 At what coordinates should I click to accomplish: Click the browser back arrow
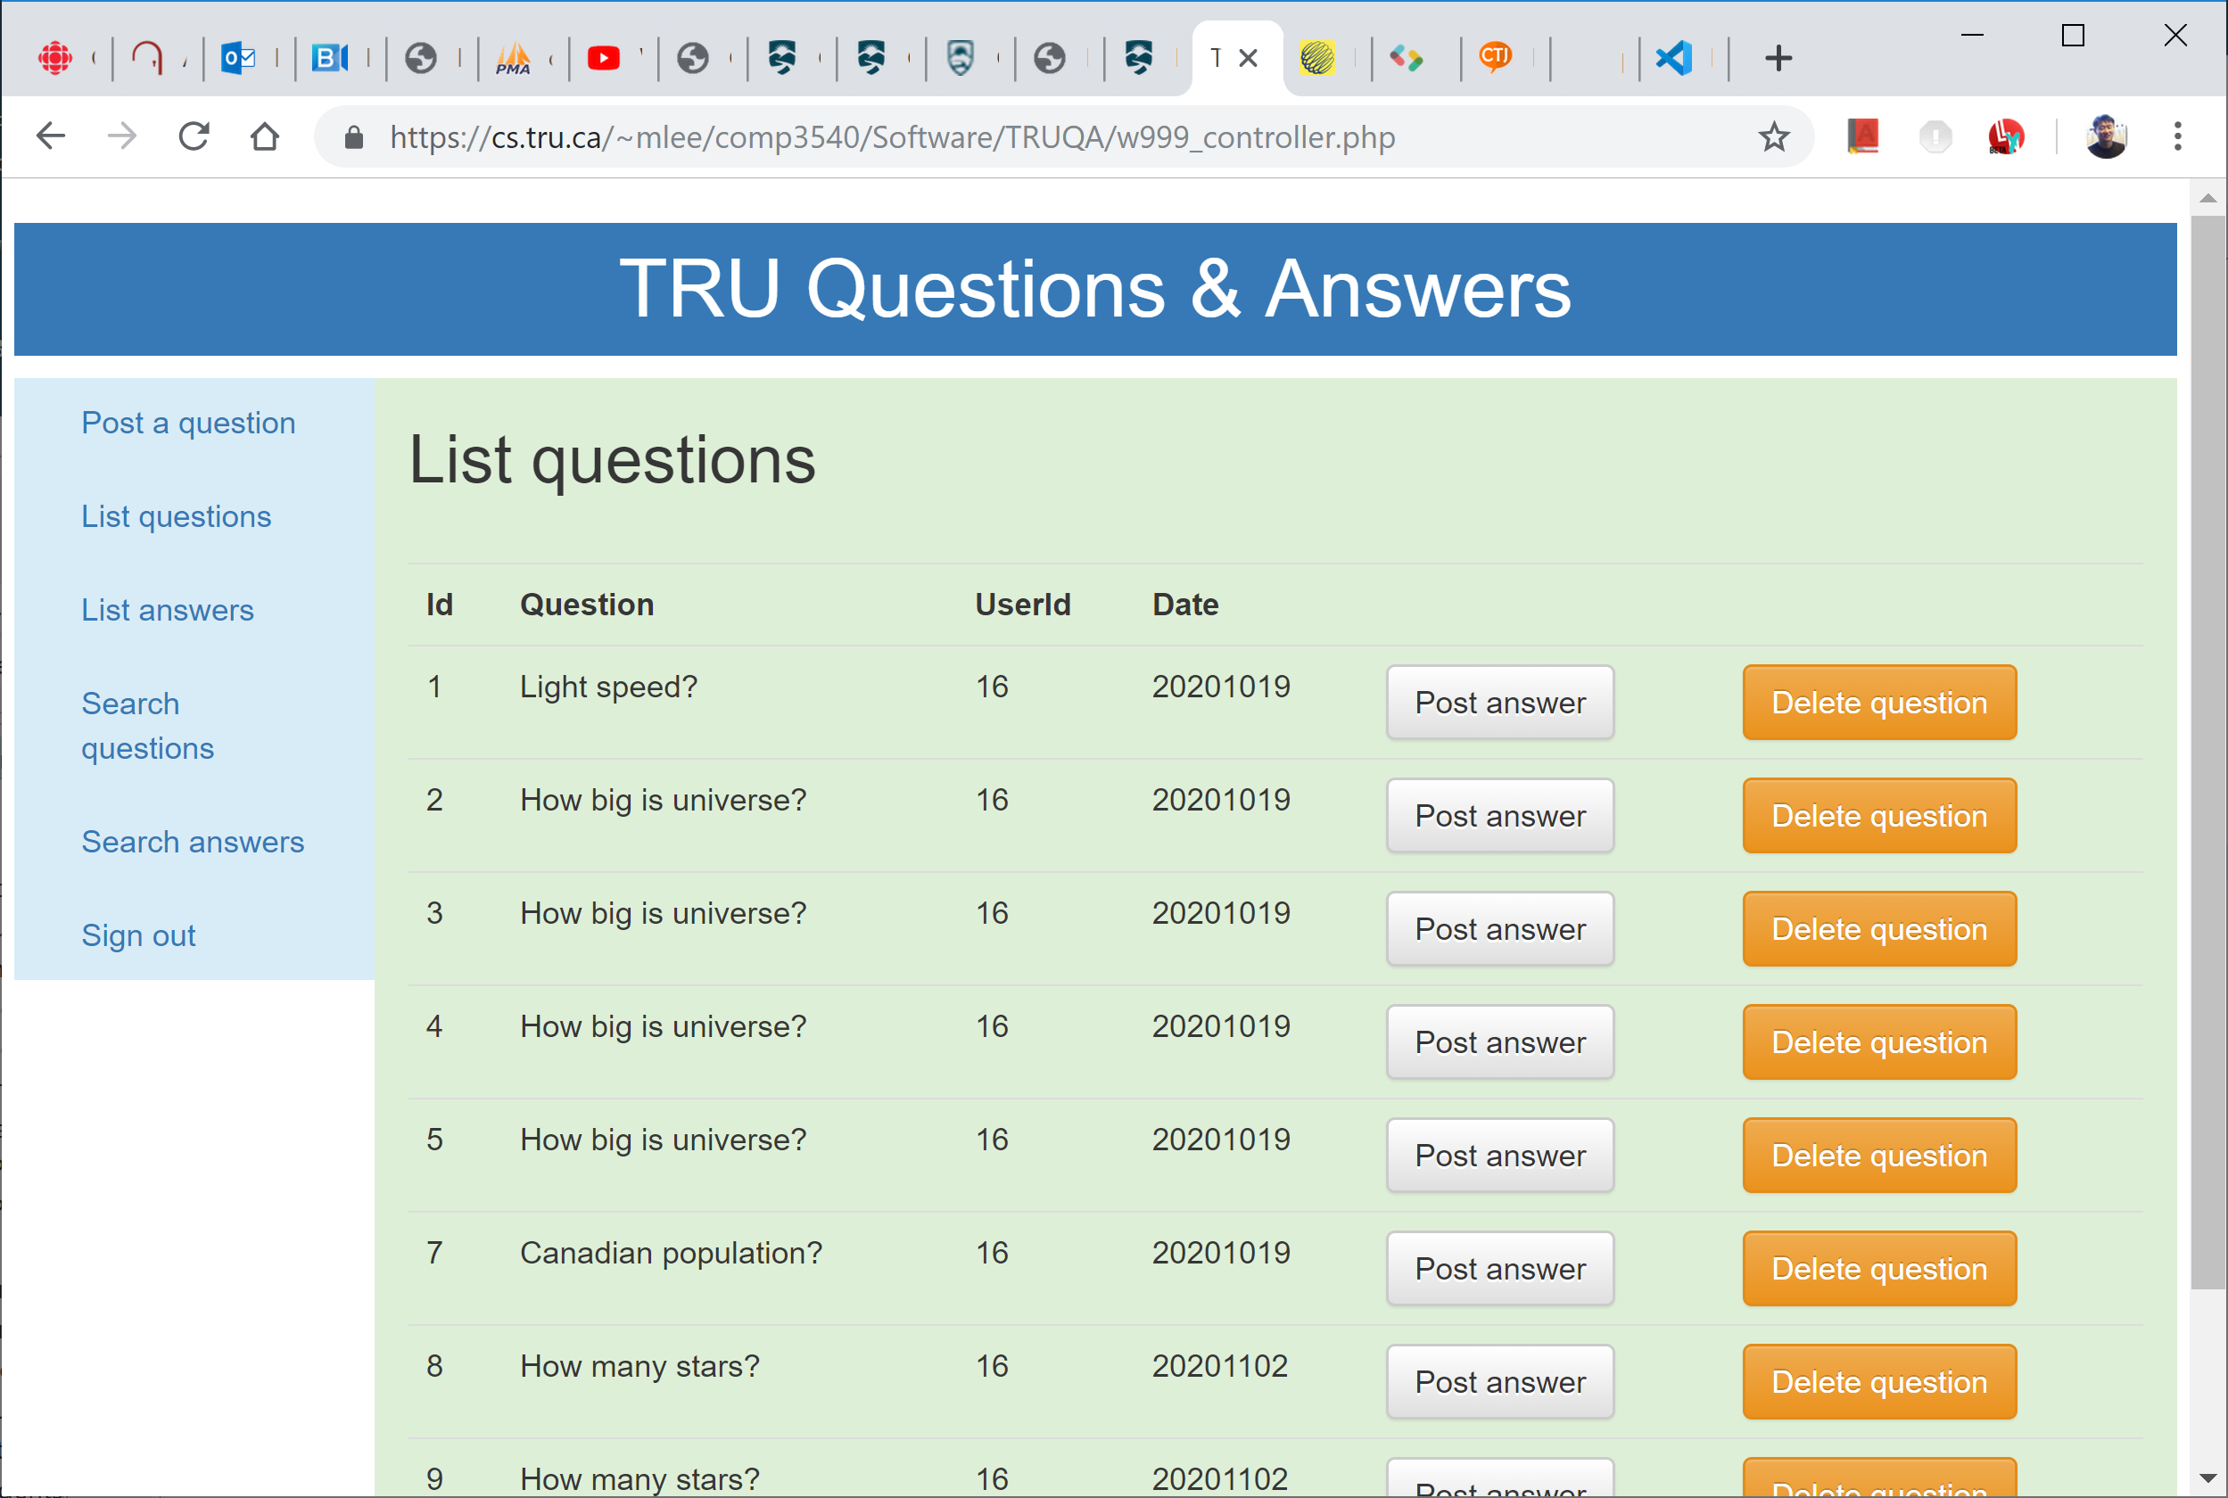(x=52, y=136)
